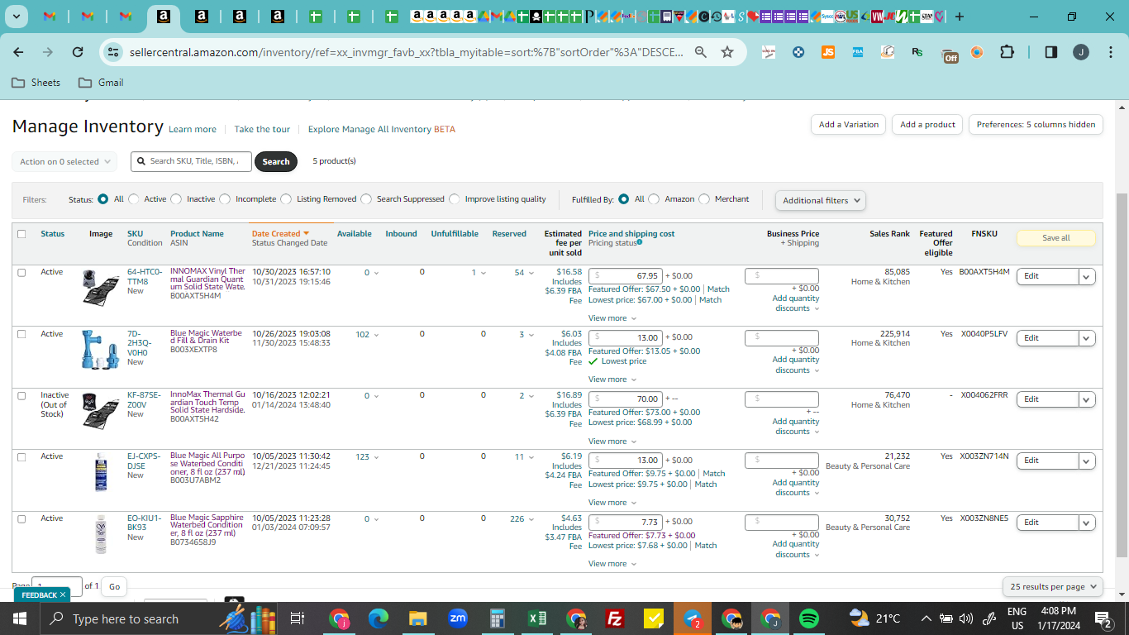Launch Microsoft Edge from the taskbar
This screenshot has height=635, width=1129.
379,618
